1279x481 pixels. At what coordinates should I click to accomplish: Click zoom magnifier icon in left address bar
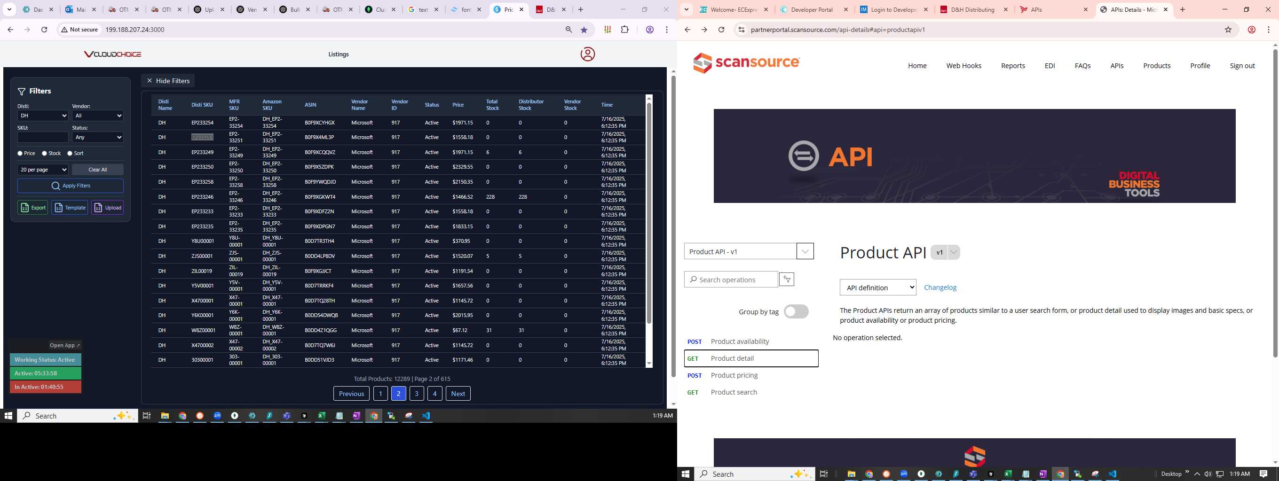tap(568, 30)
